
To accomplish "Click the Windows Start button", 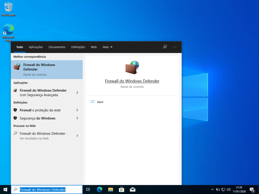I will [5, 189].
